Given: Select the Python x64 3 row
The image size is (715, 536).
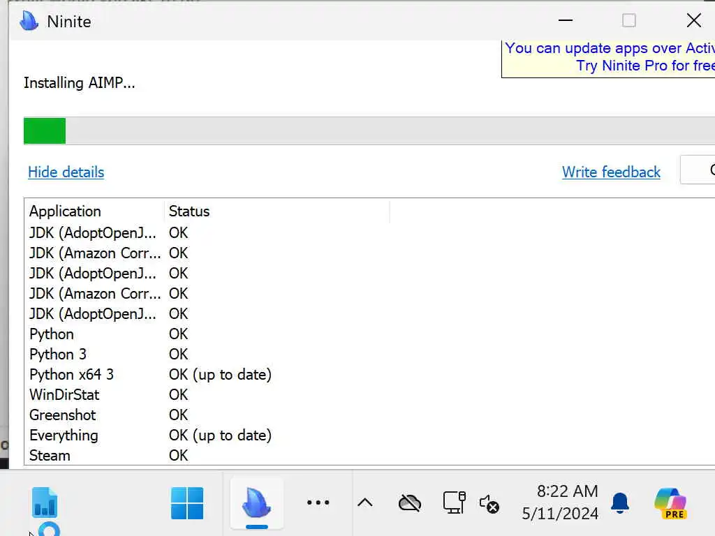Looking at the screenshot, I should [369, 375].
